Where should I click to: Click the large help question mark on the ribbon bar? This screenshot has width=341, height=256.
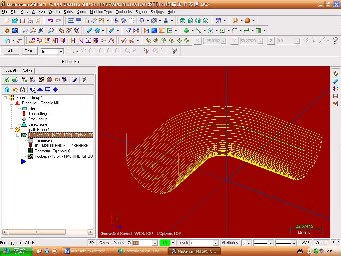click(335, 41)
